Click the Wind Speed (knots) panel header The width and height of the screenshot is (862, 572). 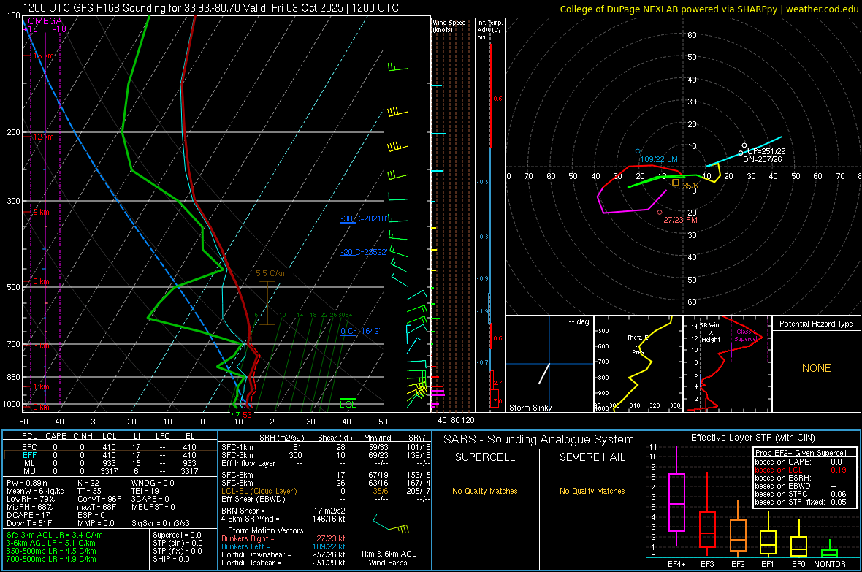(x=449, y=26)
